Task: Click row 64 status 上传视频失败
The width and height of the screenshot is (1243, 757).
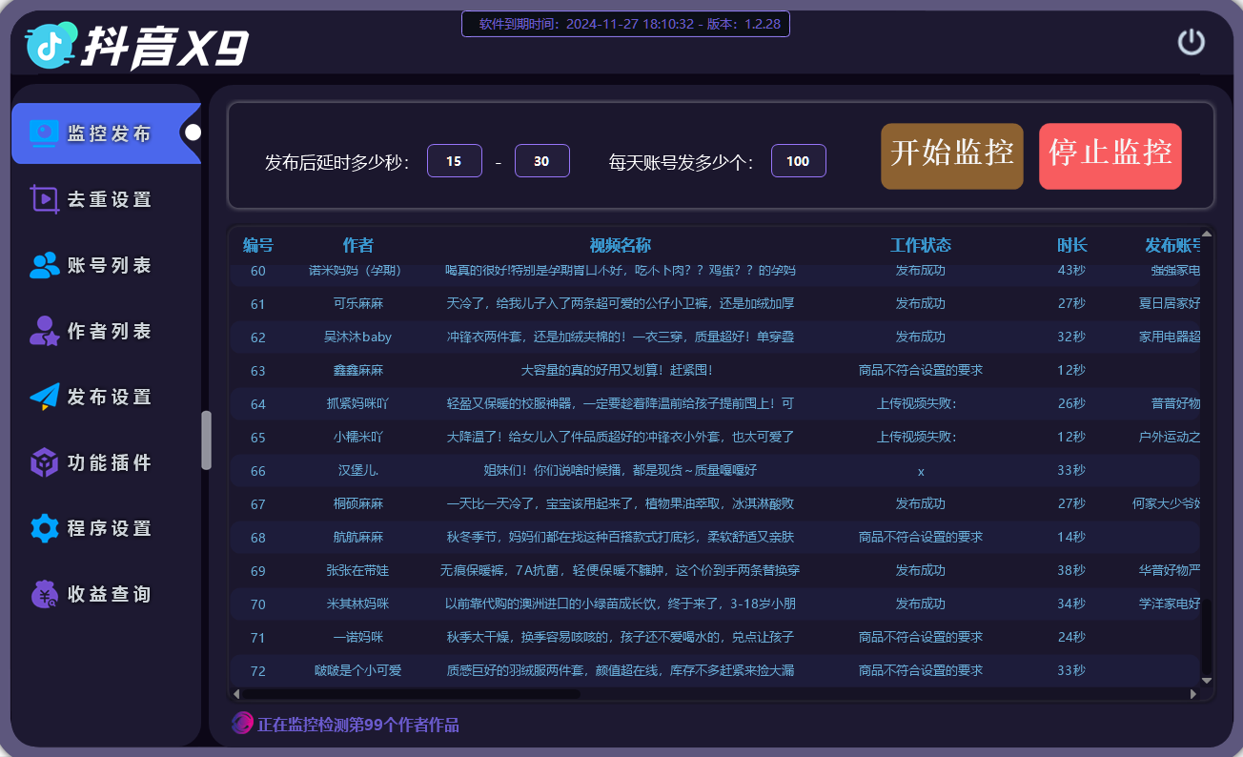Action: pyautogui.click(x=918, y=403)
